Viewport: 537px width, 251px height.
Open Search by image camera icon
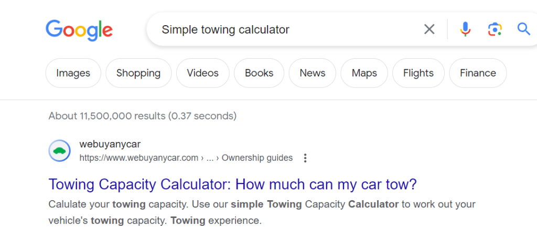(495, 29)
